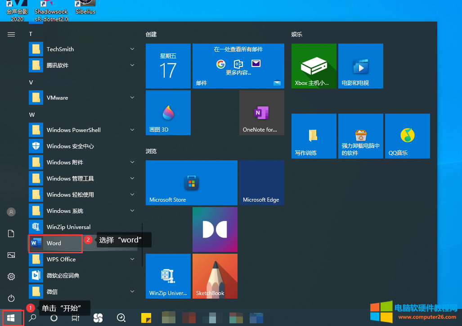The image size is (462, 326).
Task: Open the QQ音乐 tile
Action: (407, 136)
